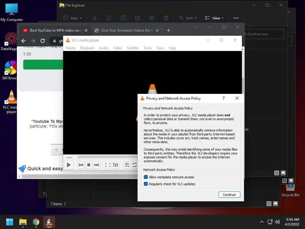This screenshot has height=229, width=305.
Task: Click VLC icon in taskbar
Action: [x=49, y=222]
